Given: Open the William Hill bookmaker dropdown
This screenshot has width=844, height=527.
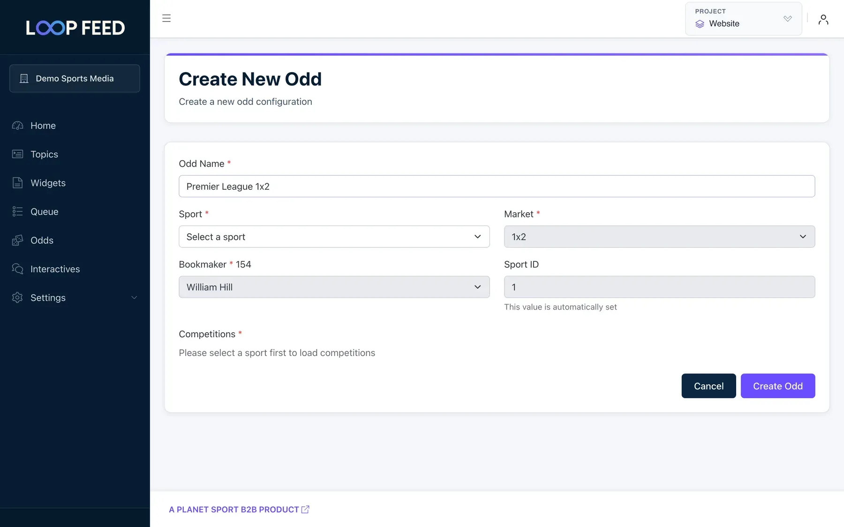Looking at the screenshot, I should pyautogui.click(x=334, y=287).
